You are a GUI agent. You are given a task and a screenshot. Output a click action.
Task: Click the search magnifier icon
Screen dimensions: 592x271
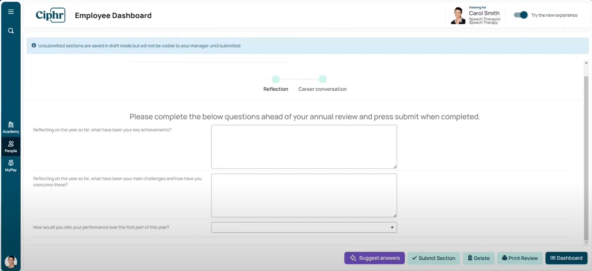point(11,31)
